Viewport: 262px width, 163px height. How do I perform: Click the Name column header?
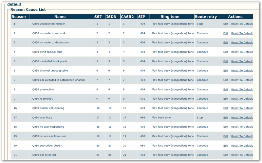click(x=62, y=17)
